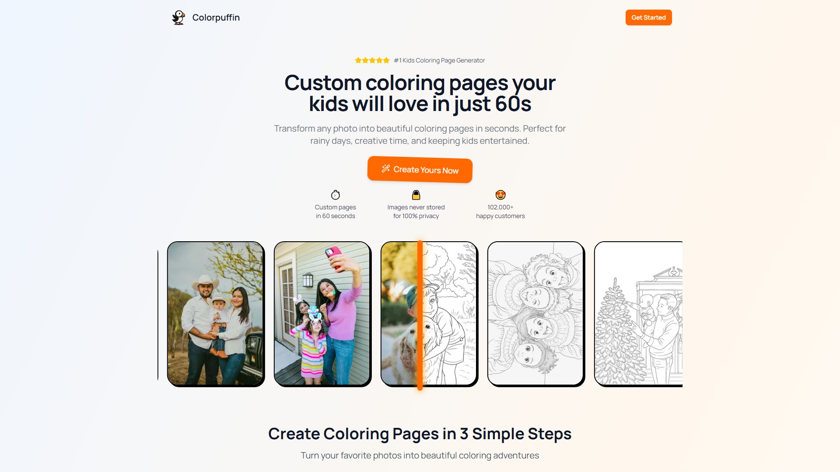Viewport: 840px width, 472px height.
Task: Click the five gold stars rating
Action: 372,60
